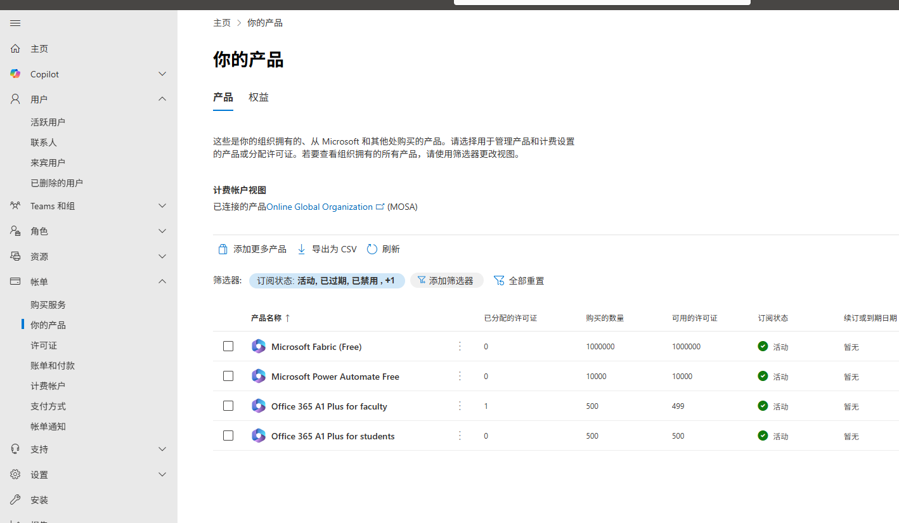The image size is (899, 523).
Task: Expand the 角色 section chevron
Action: (x=162, y=231)
